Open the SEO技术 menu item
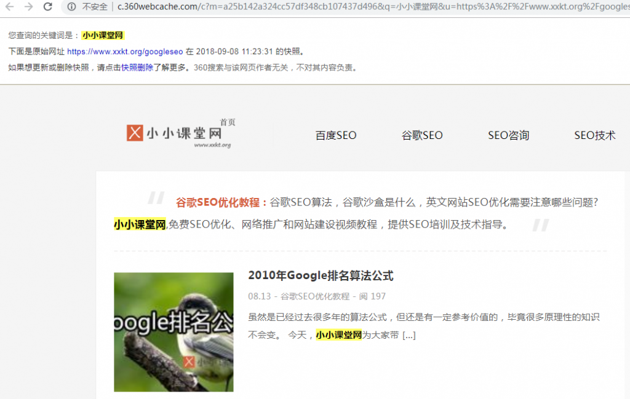 595,135
